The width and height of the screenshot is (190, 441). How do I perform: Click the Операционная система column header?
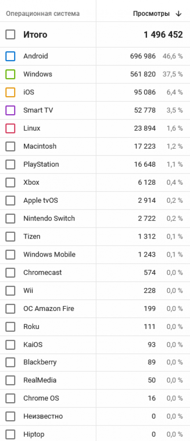(x=43, y=14)
